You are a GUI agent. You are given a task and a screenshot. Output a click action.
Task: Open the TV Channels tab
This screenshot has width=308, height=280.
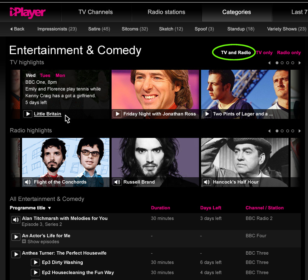[96, 12]
